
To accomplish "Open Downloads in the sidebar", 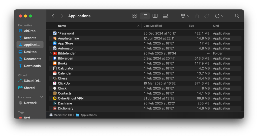I will [x=30, y=66].
